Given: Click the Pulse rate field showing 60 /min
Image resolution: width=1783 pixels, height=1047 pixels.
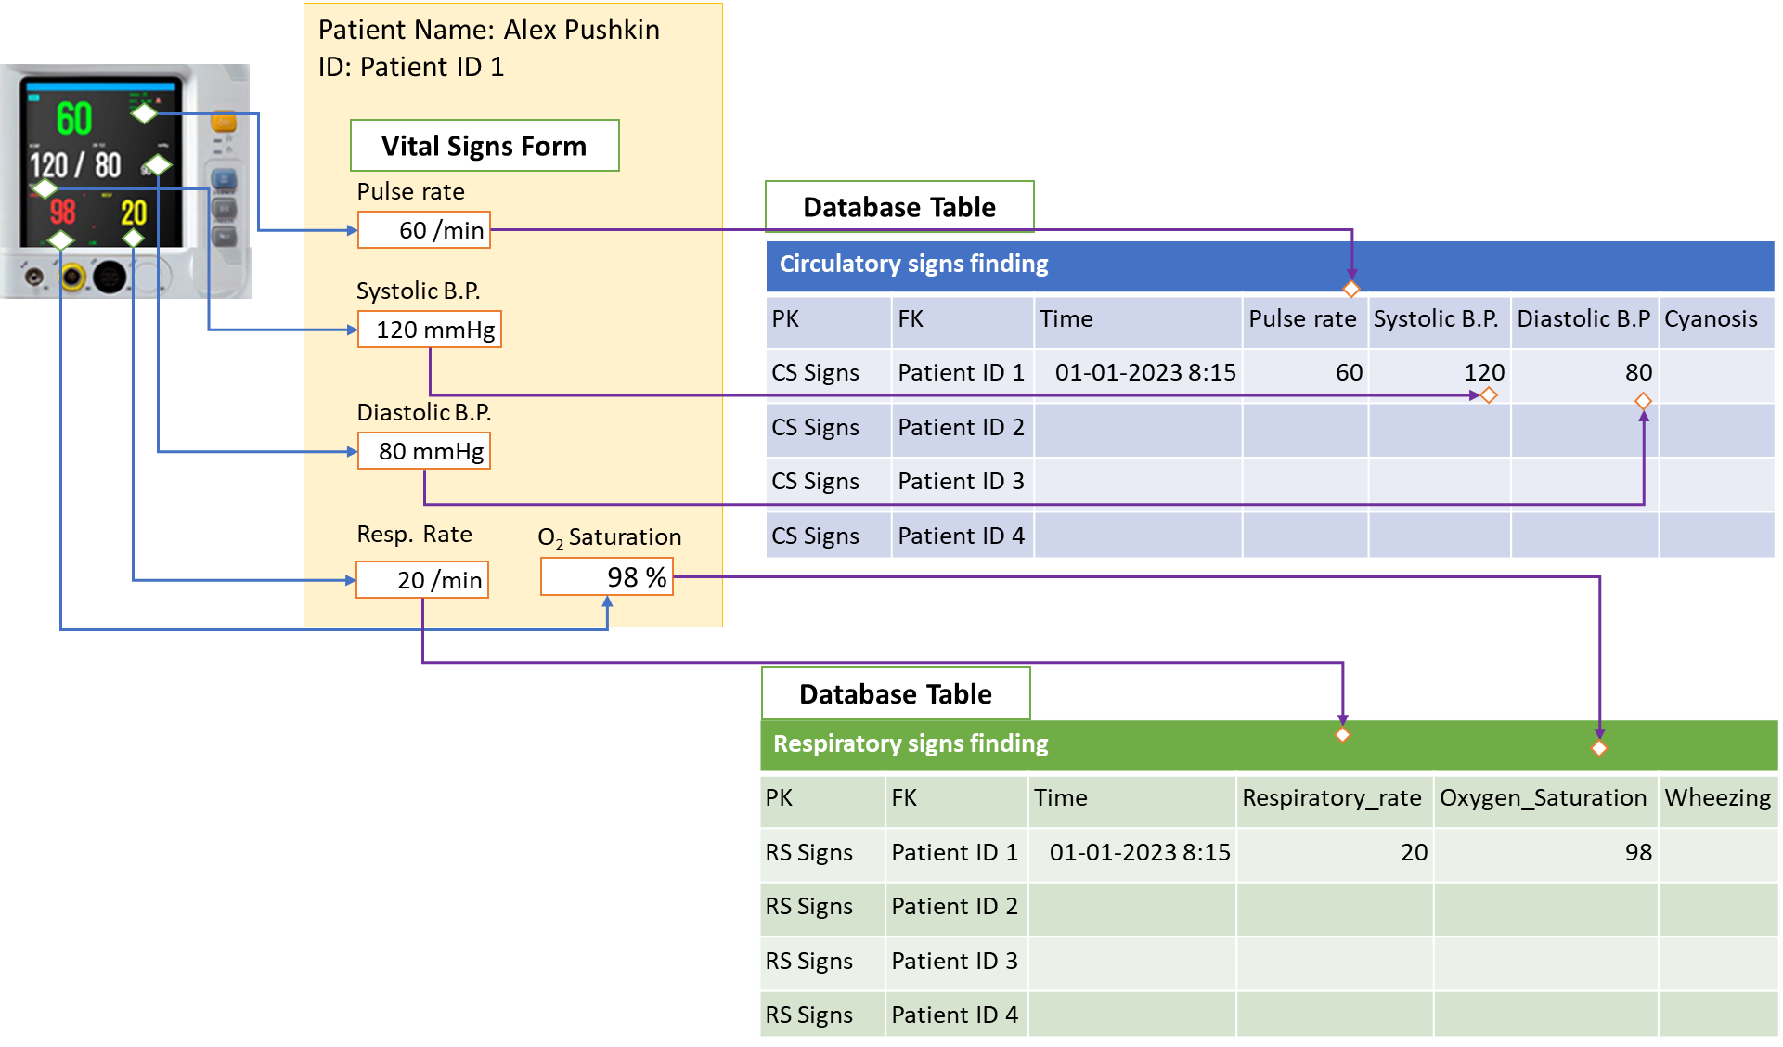Looking at the screenshot, I should [424, 230].
